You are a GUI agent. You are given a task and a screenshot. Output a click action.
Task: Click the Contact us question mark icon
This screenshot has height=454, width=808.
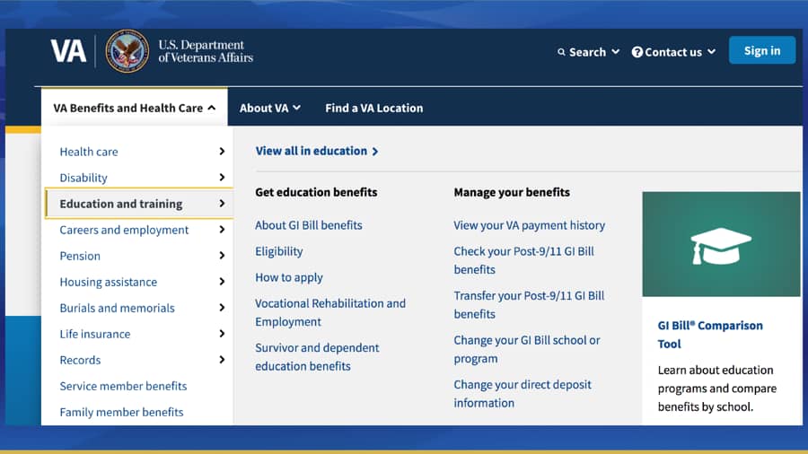coord(637,52)
